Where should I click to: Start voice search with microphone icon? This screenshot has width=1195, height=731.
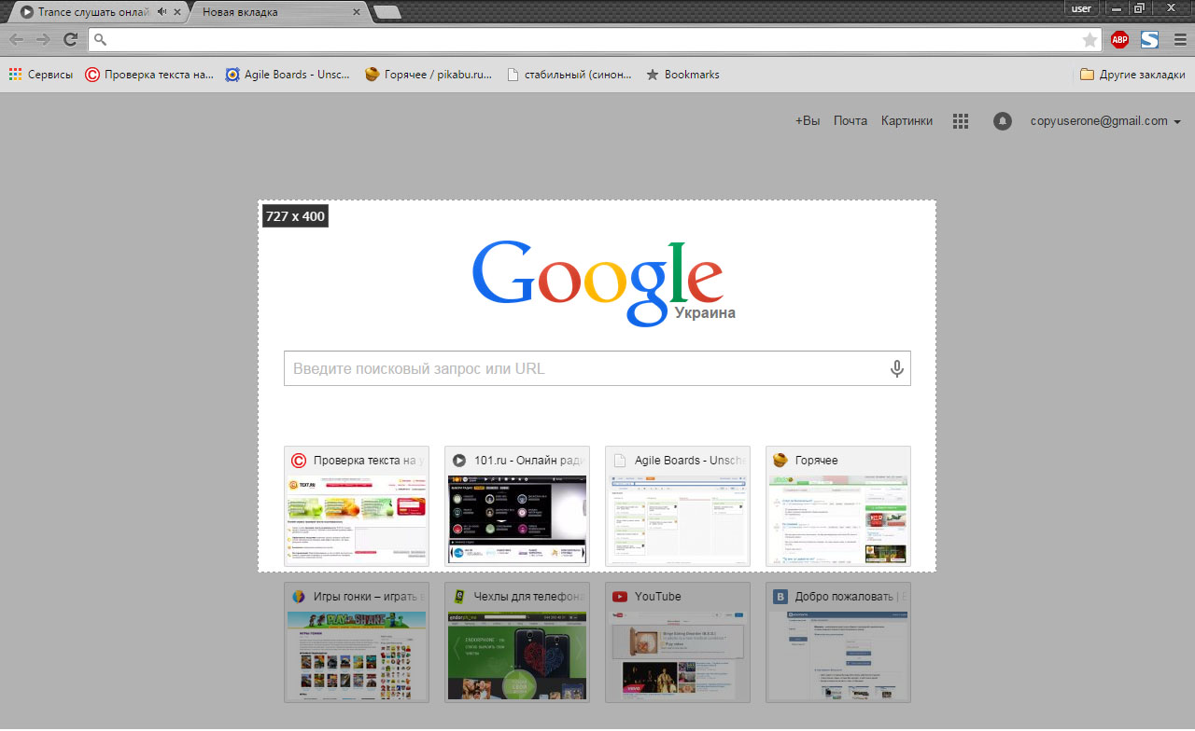pyautogui.click(x=897, y=368)
